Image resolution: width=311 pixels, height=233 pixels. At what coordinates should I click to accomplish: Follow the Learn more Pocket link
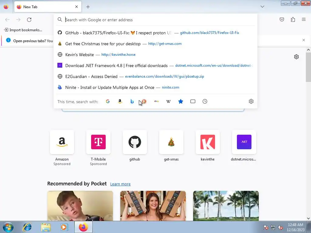(x=120, y=184)
